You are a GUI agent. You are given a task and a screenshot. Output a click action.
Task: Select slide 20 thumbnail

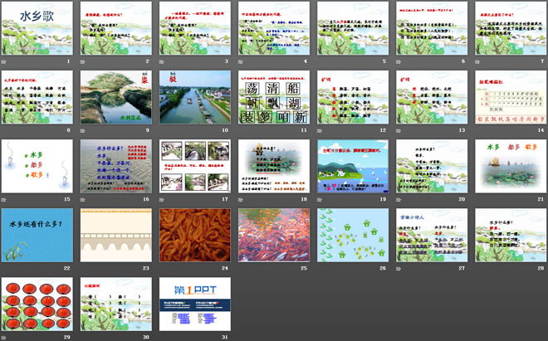click(432, 166)
